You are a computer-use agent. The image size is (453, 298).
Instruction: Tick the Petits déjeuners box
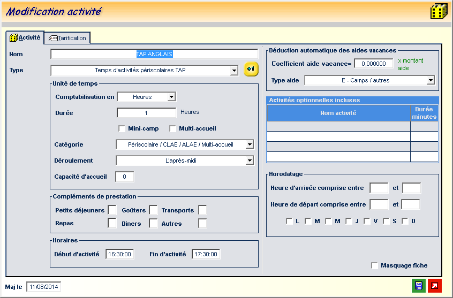coord(112,210)
